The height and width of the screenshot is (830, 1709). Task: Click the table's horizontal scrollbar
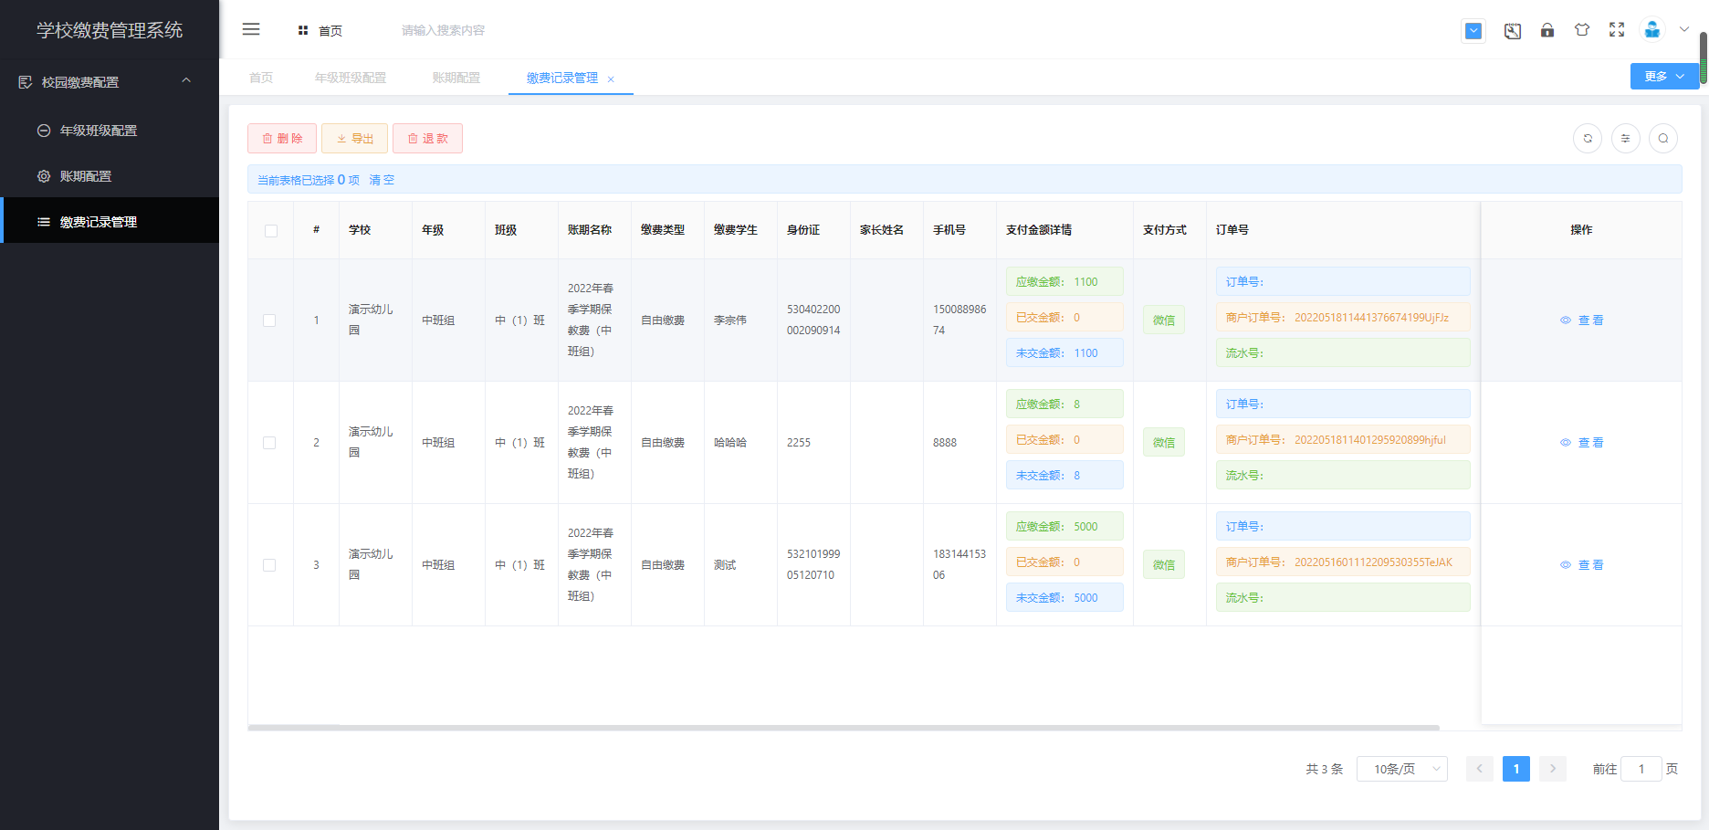pos(844,728)
